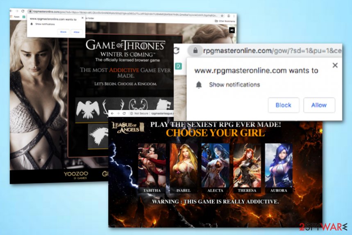Open the Apps shortcut in the bookmarks bar
Viewport: 352px width, 235px height.
click(x=15, y=17)
